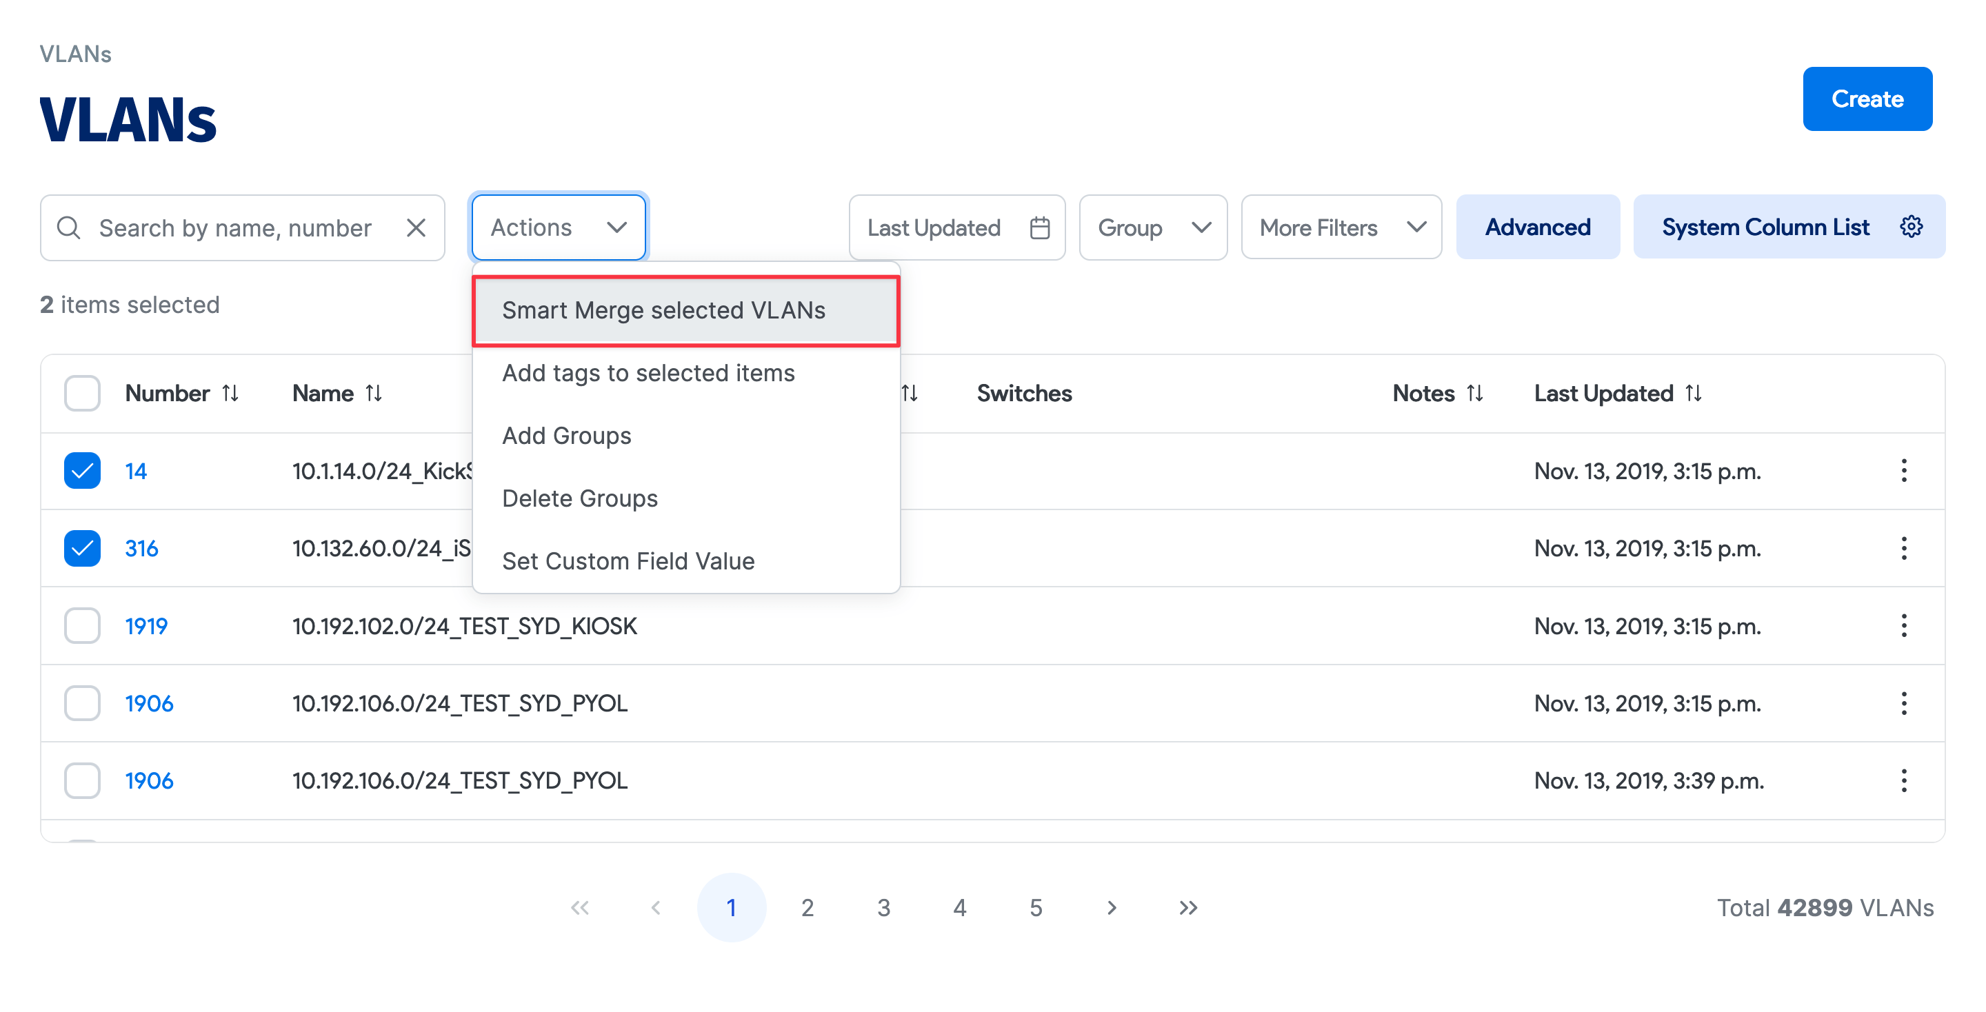
Task: Toggle the select-all checkbox in the header
Action: point(82,393)
